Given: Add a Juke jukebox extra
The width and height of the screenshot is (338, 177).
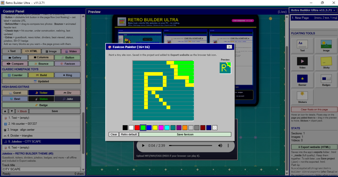Looking at the screenshot, I should coord(67,99).
